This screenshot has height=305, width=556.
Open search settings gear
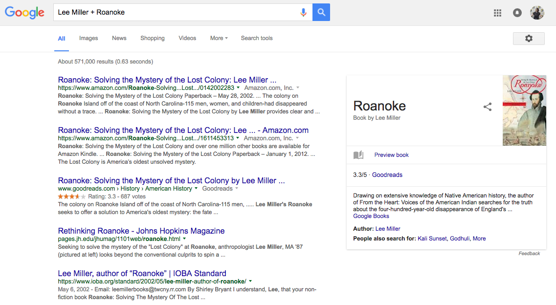(529, 39)
